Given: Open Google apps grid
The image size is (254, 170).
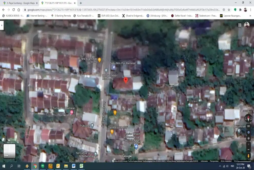Looking at the screenshot, I should (240, 25).
